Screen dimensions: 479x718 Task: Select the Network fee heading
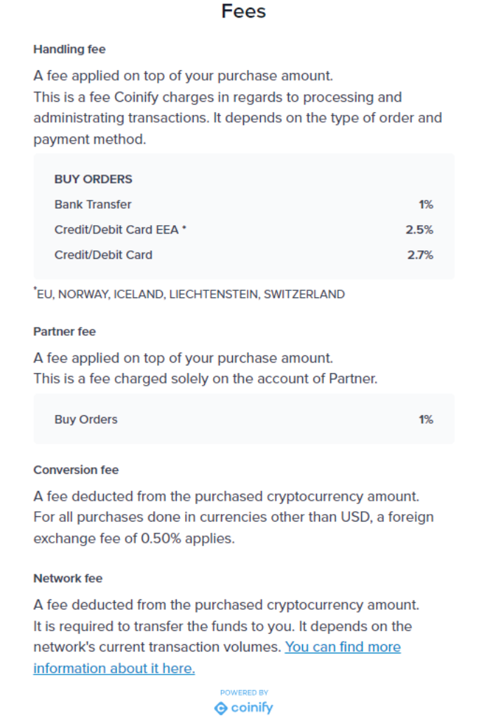pyautogui.click(x=68, y=578)
